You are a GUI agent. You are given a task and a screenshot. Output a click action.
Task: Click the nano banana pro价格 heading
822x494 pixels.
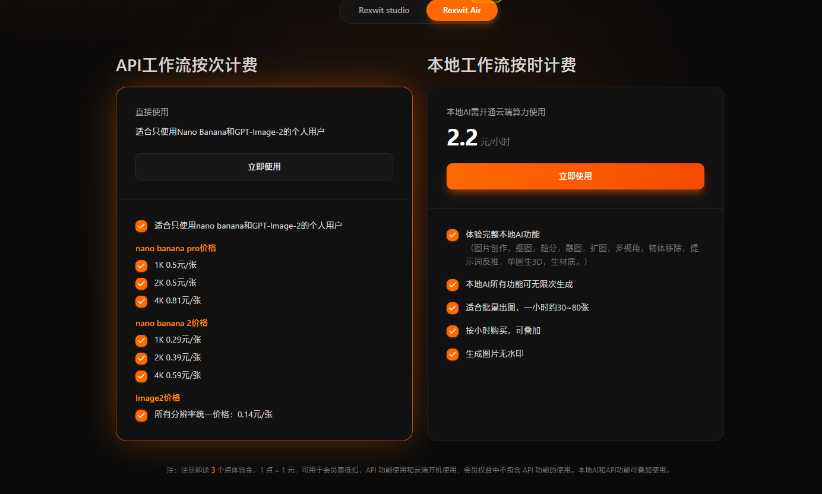176,248
